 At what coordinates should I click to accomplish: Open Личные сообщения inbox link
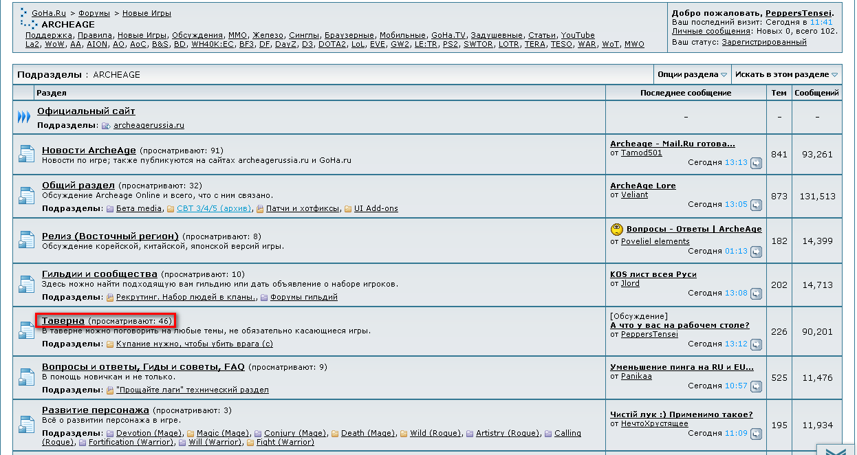tap(710, 31)
